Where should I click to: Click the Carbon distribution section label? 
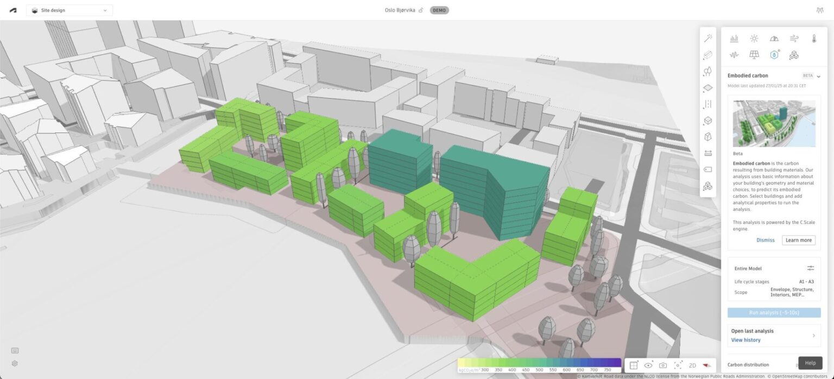pos(749,364)
